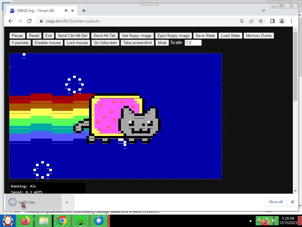Close the MEMZ.img tab
The height and width of the screenshot is (227, 302).
pos(73,11)
